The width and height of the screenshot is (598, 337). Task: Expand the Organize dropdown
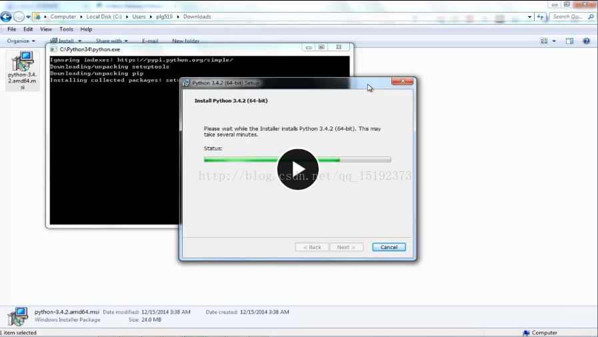pyautogui.click(x=21, y=41)
